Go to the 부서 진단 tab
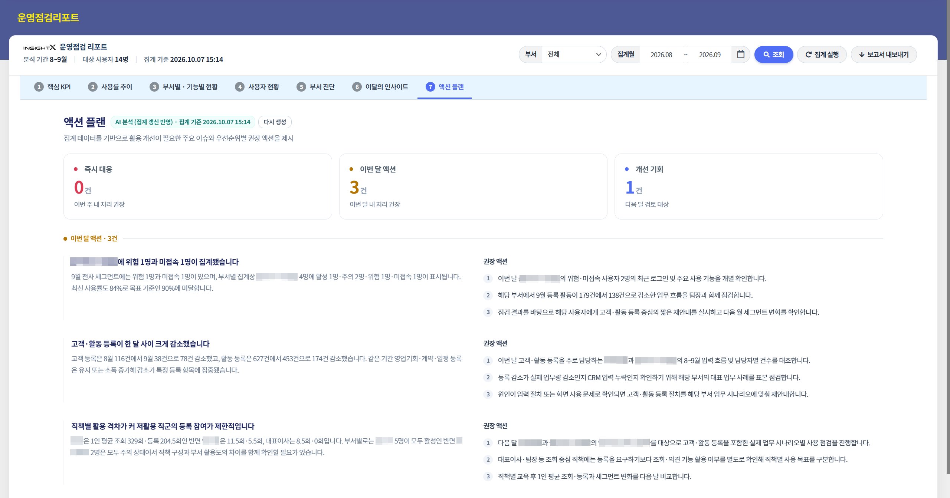The height and width of the screenshot is (498, 950). pyautogui.click(x=315, y=87)
